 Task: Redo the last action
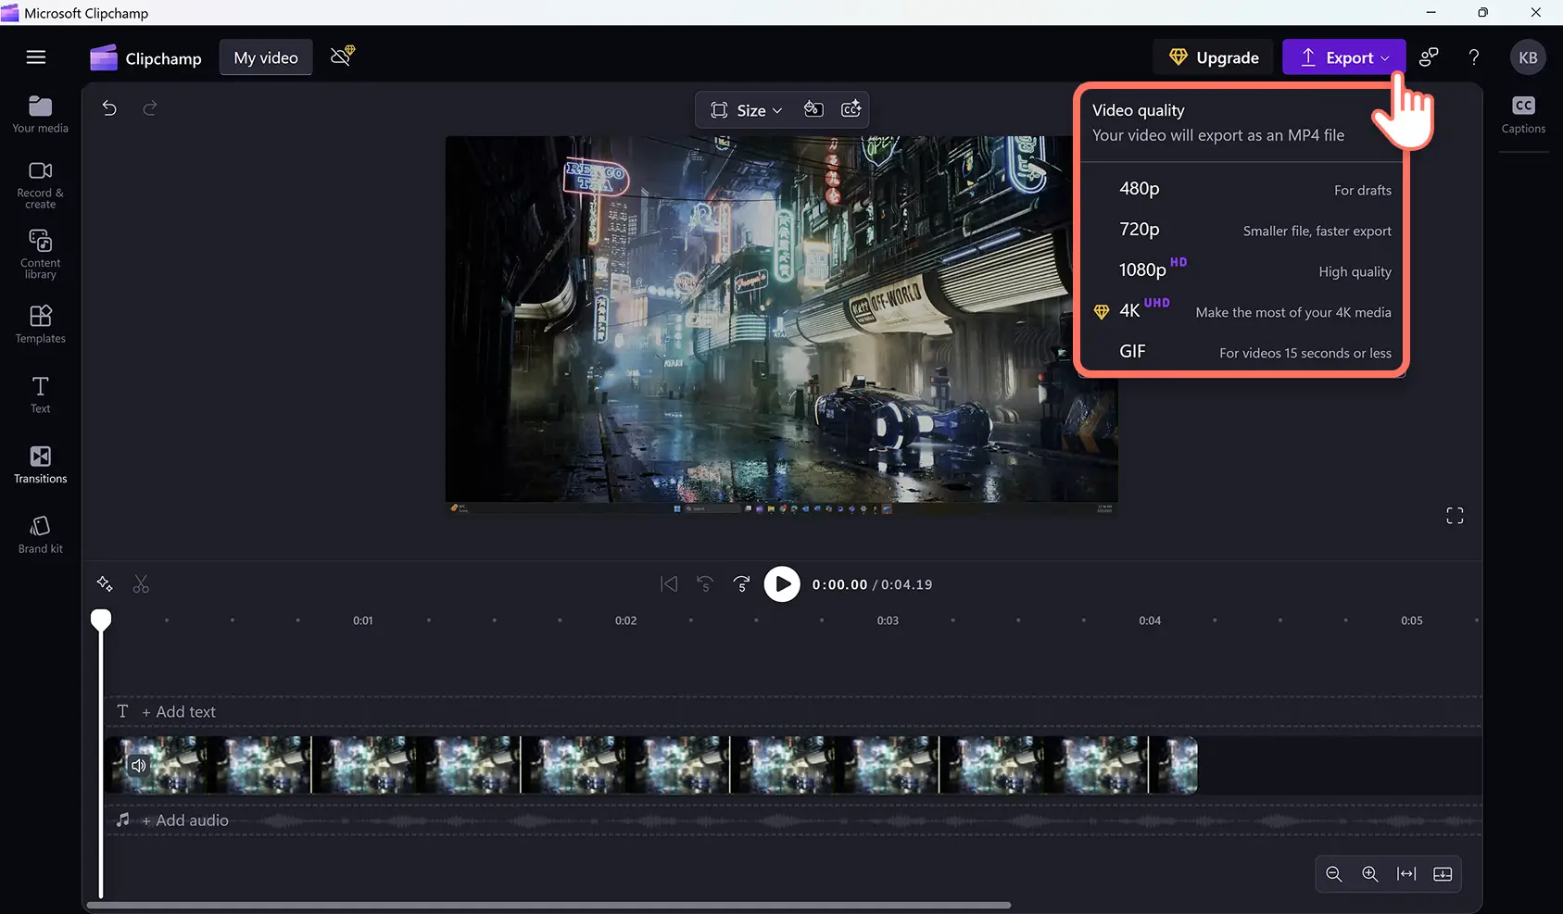coord(150,108)
